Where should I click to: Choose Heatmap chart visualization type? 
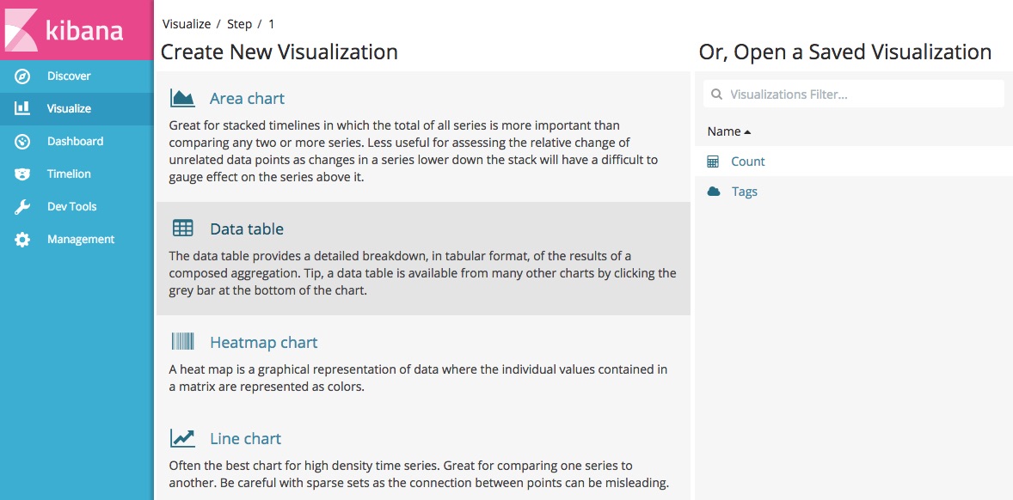[x=264, y=342]
